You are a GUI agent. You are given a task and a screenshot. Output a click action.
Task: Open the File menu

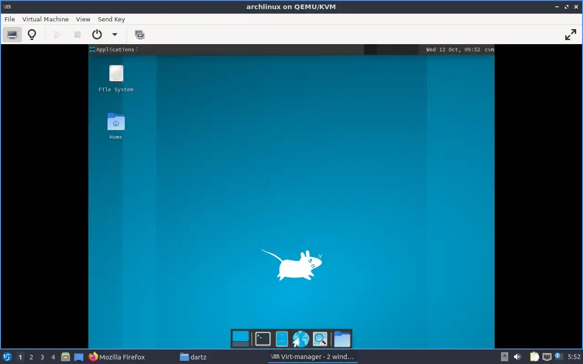tap(10, 19)
